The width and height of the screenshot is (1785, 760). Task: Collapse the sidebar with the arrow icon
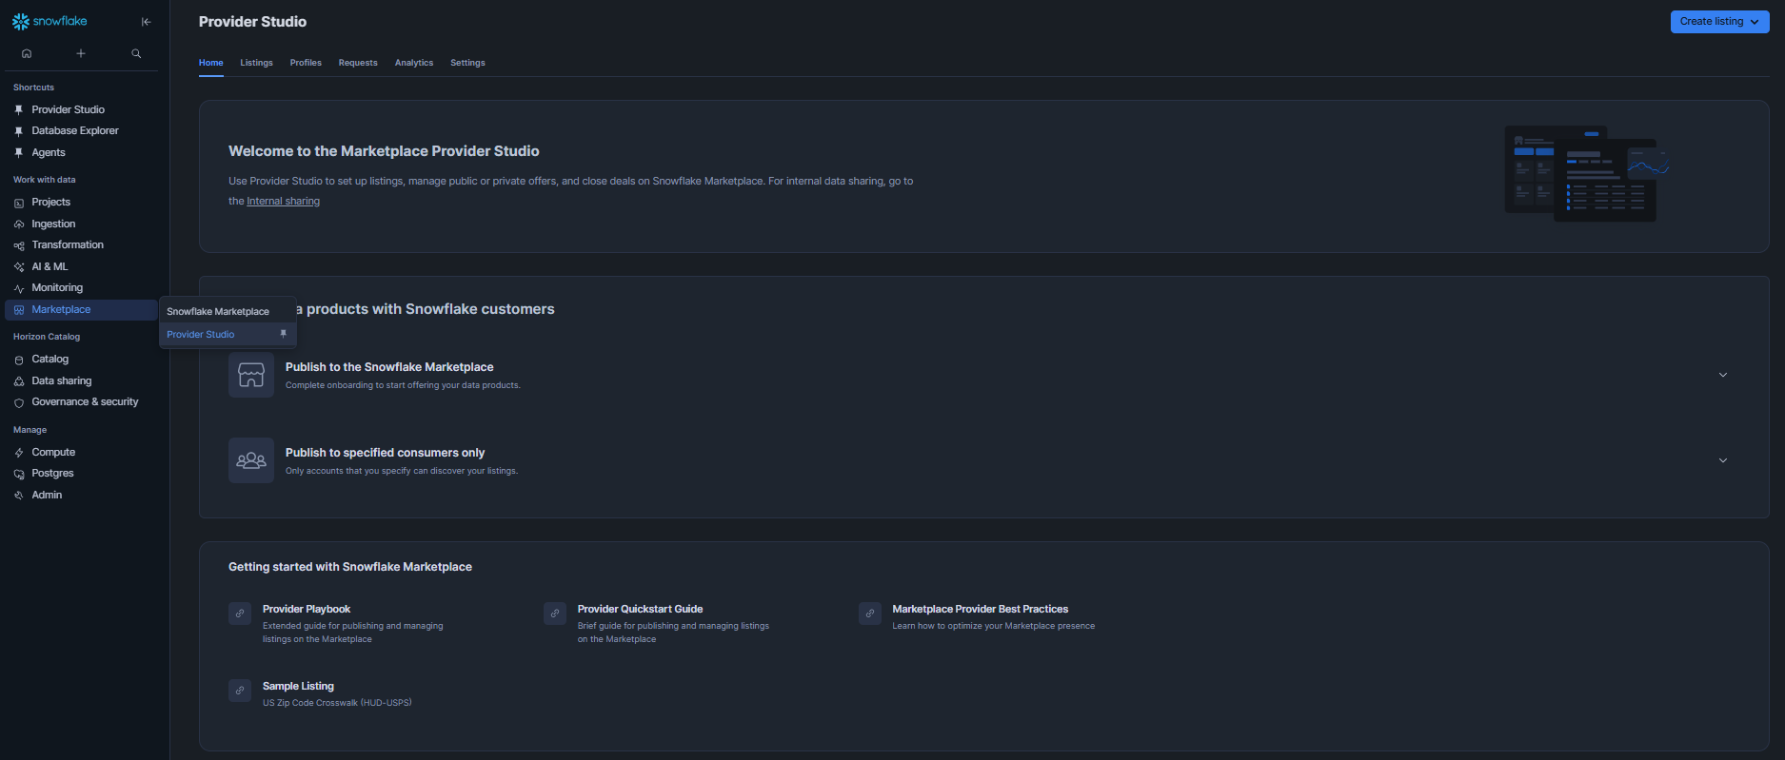146,22
